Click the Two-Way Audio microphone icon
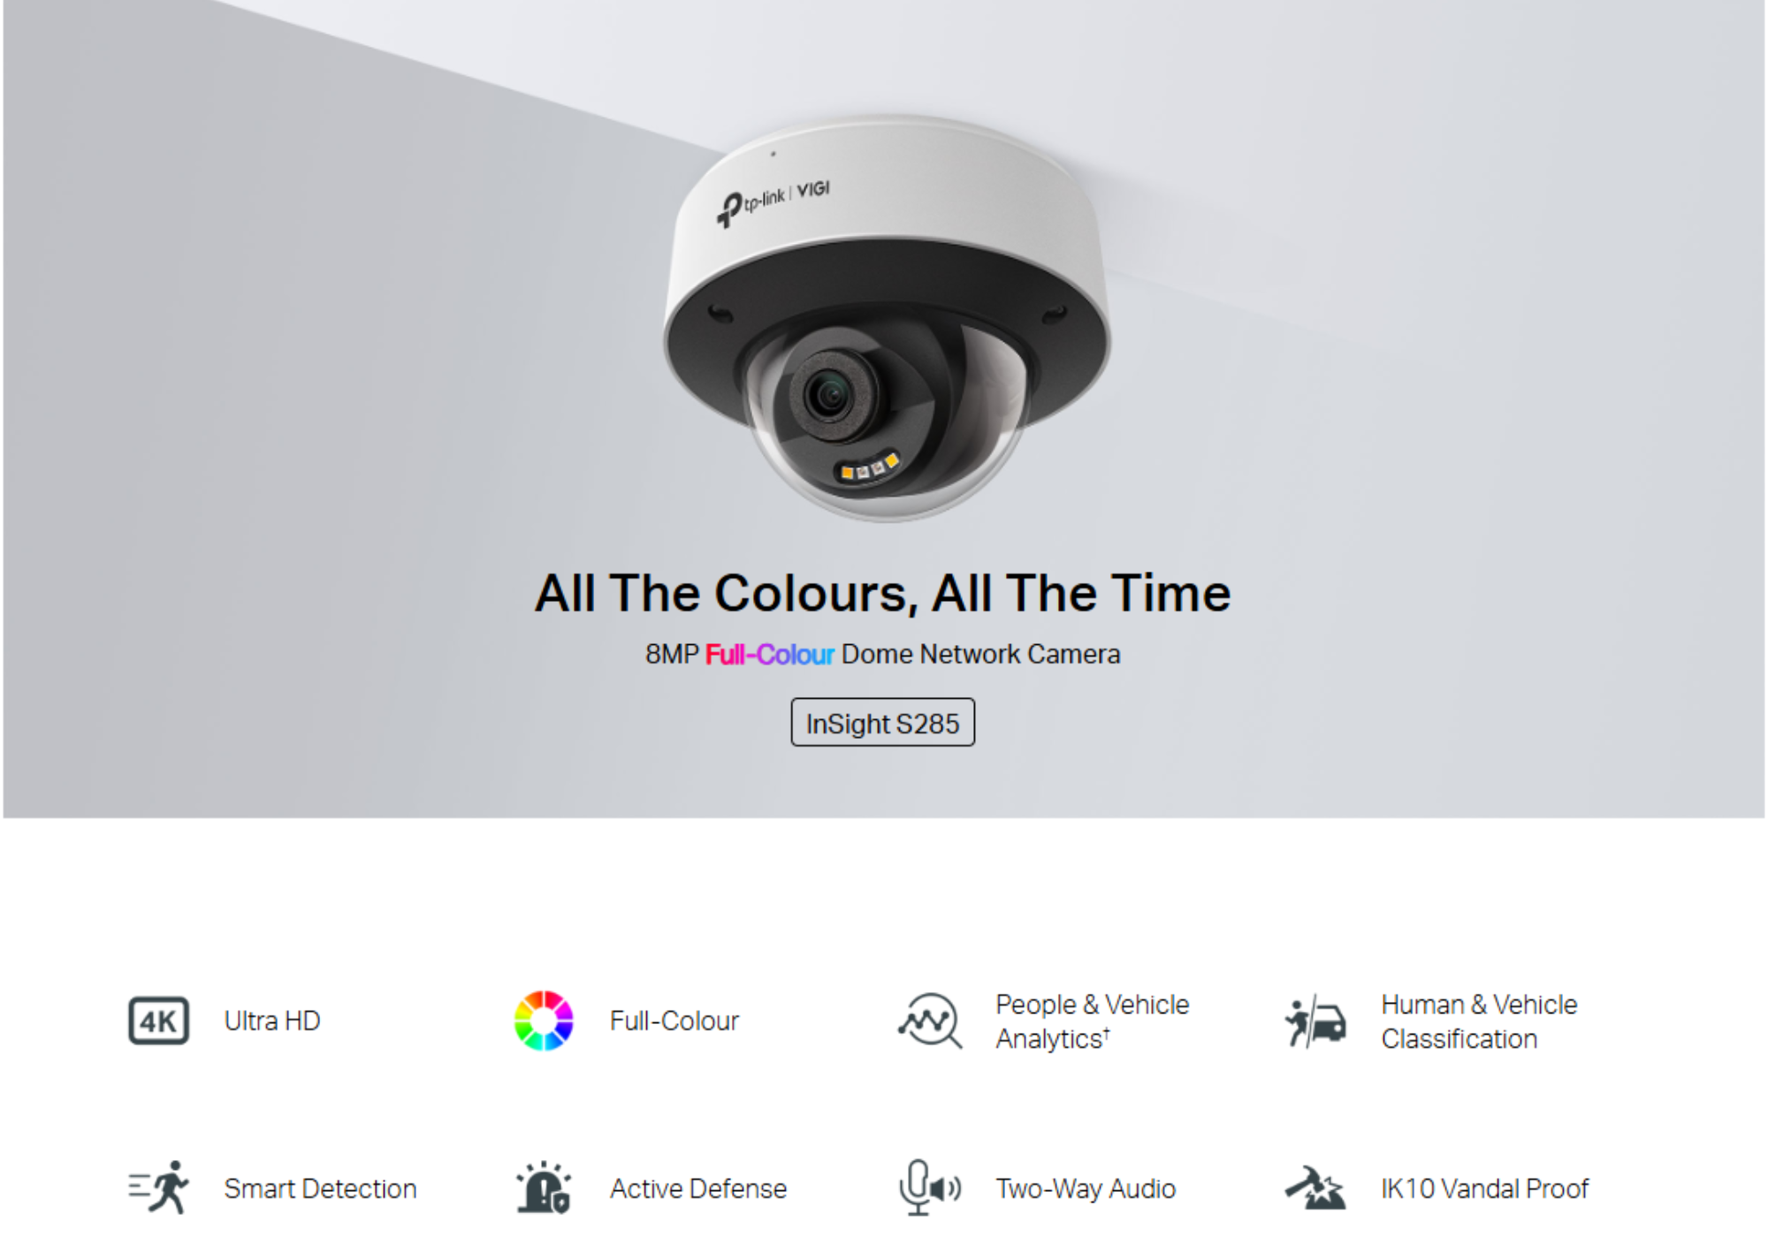The image size is (1768, 1237). pos(930,1188)
